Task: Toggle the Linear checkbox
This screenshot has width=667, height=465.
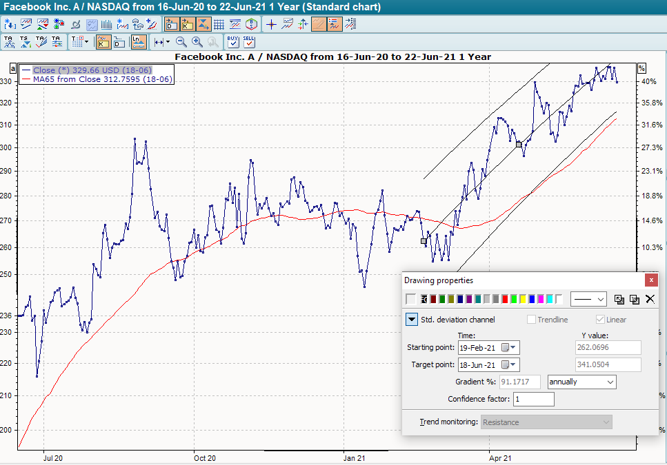Action: (600, 320)
